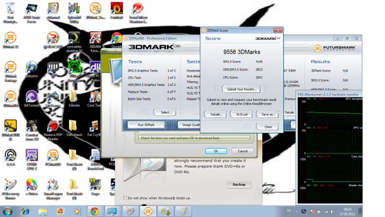Viewport: 385px width, 217px height.
Task: Launch SmartLogon Manager desktop shortcut
Action: (53, 189)
